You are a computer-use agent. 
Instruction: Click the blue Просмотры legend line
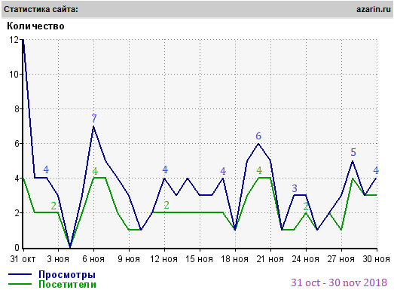click(x=20, y=274)
